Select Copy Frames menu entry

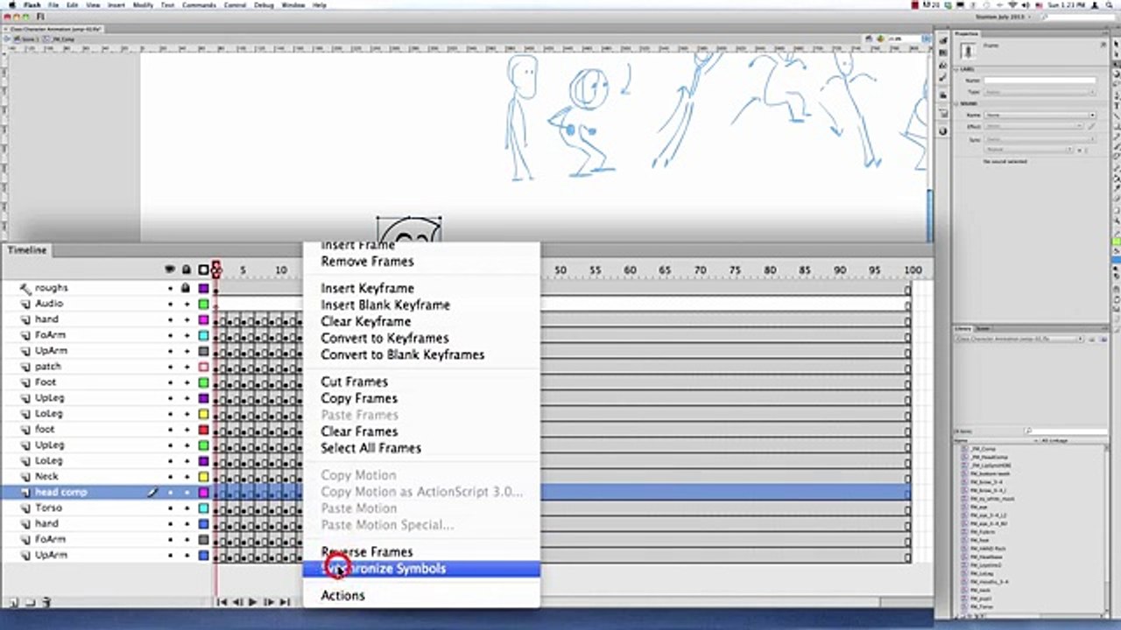coord(421,398)
